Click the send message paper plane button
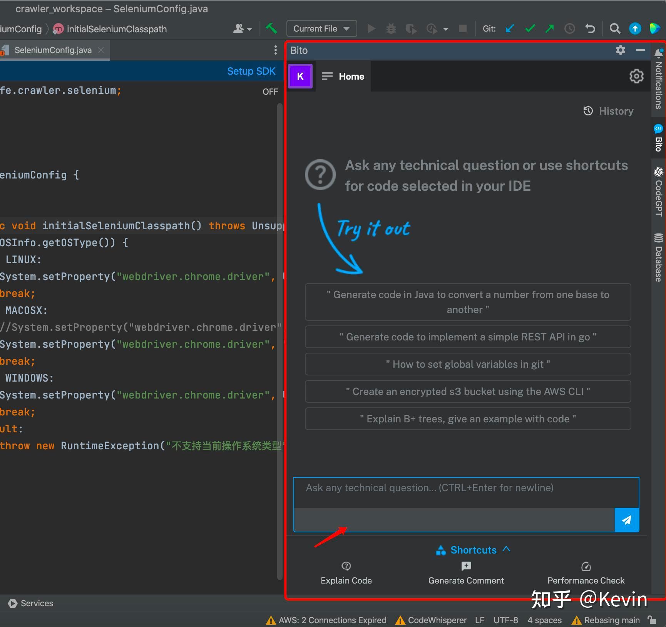 click(x=627, y=520)
